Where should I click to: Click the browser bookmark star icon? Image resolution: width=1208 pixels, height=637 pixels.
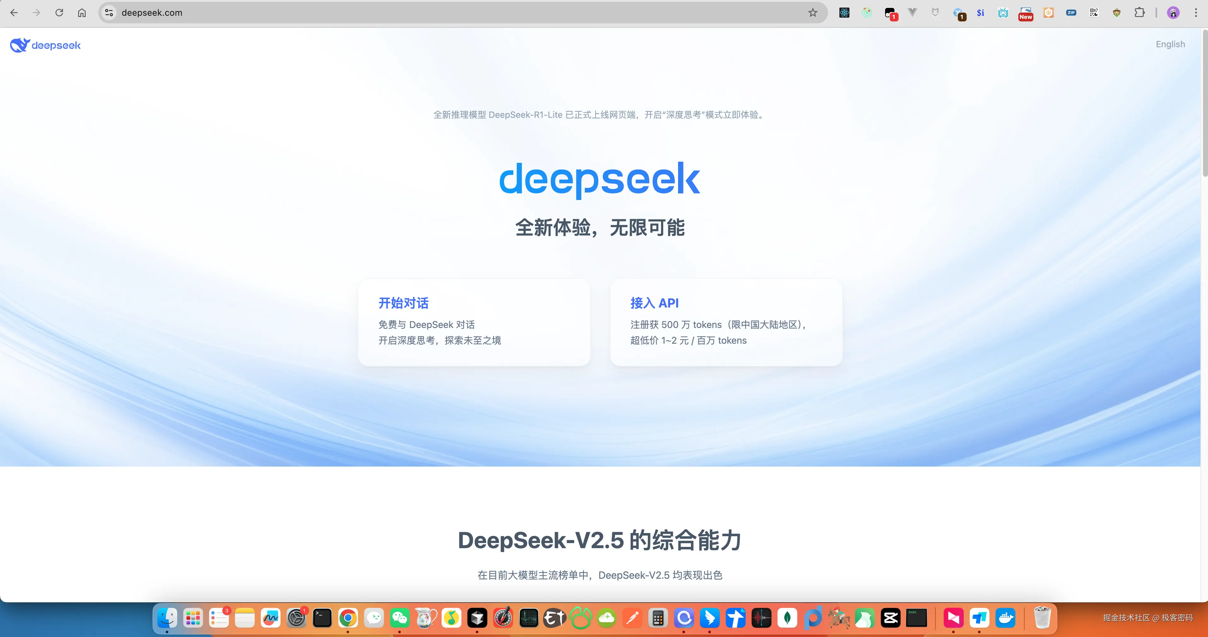[x=813, y=12]
